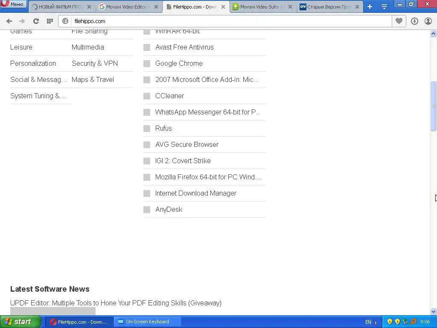Screen dimensions: 437x328
Task: Open the Social & Messaging category
Action: 39,79
